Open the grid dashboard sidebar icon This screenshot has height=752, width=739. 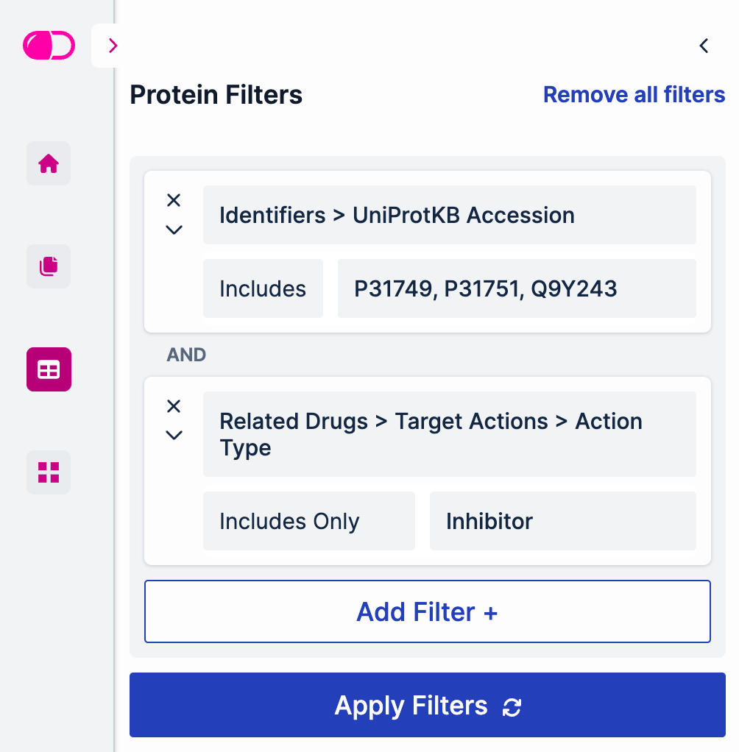pos(49,472)
